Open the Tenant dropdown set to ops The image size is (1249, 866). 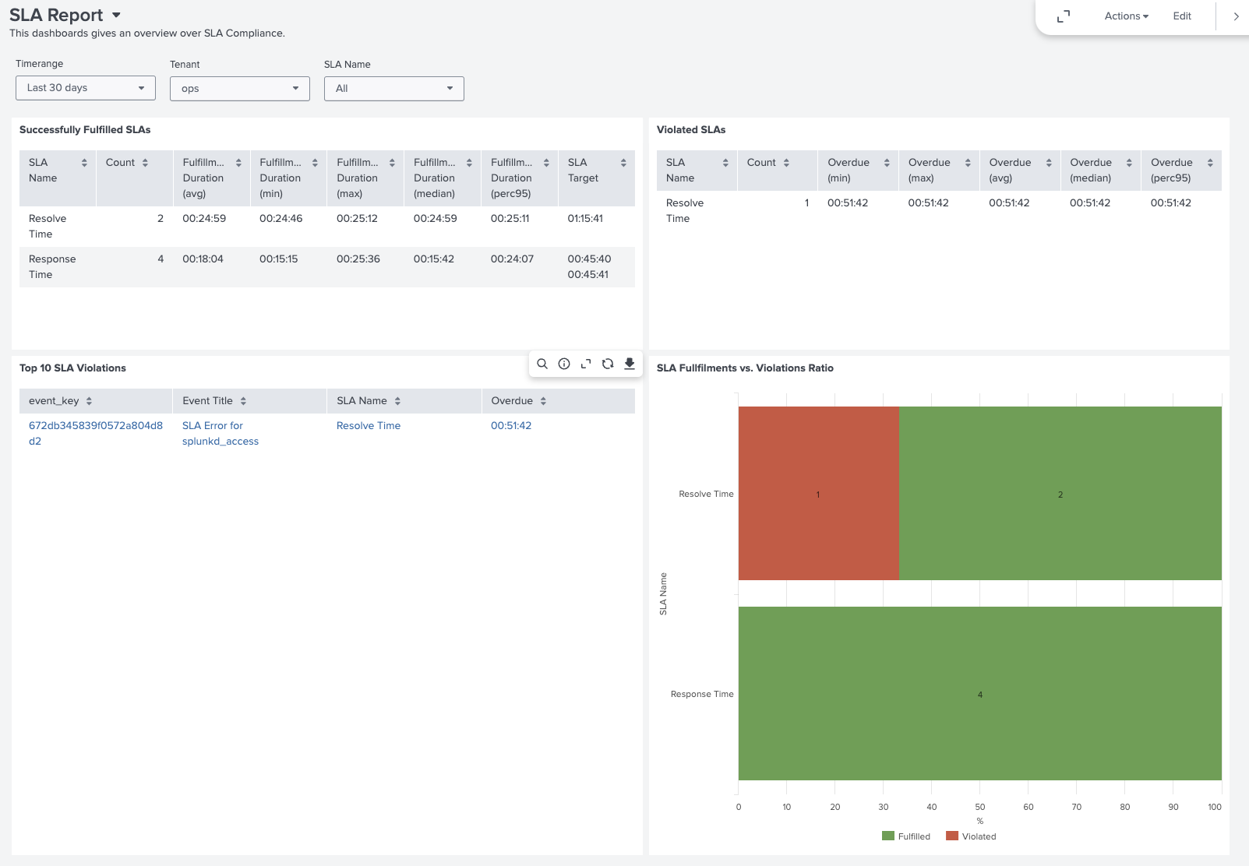click(x=240, y=89)
